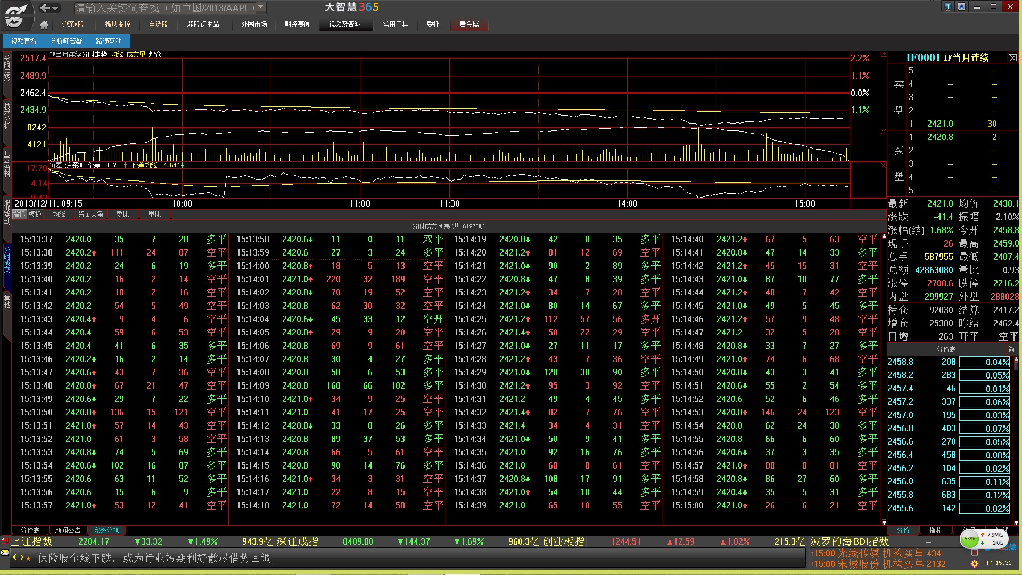Click the mail envelope icon in the status bar
The width and height of the screenshot is (1022, 575).
[x=5, y=553]
